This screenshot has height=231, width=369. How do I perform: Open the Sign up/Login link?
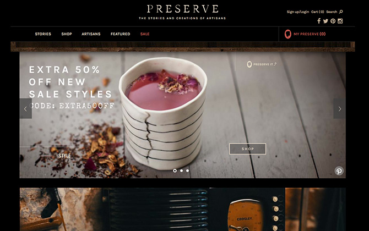298,12
